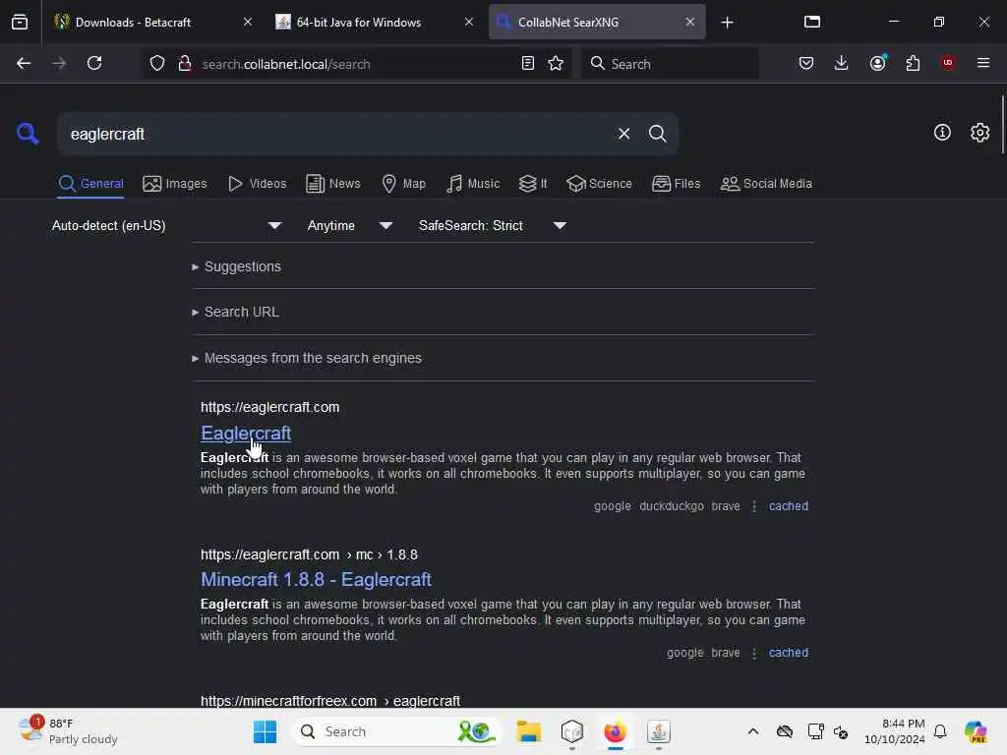Click the Firefox taskbar icon

pyautogui.click(x=615, y=731)
